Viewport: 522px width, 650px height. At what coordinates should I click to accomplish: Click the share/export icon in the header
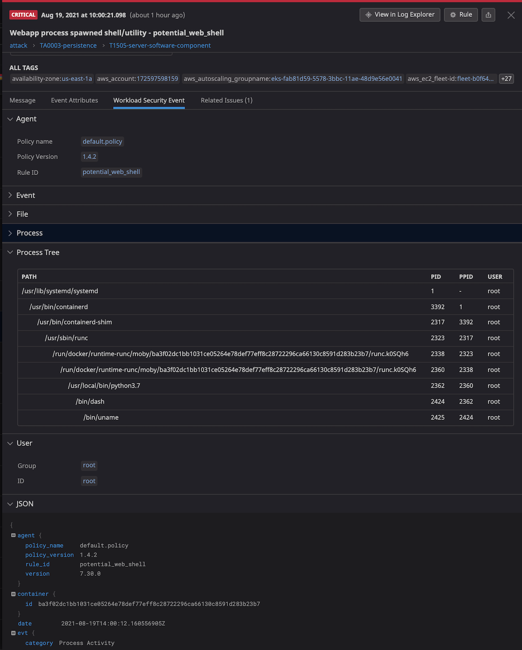(488, 14)
